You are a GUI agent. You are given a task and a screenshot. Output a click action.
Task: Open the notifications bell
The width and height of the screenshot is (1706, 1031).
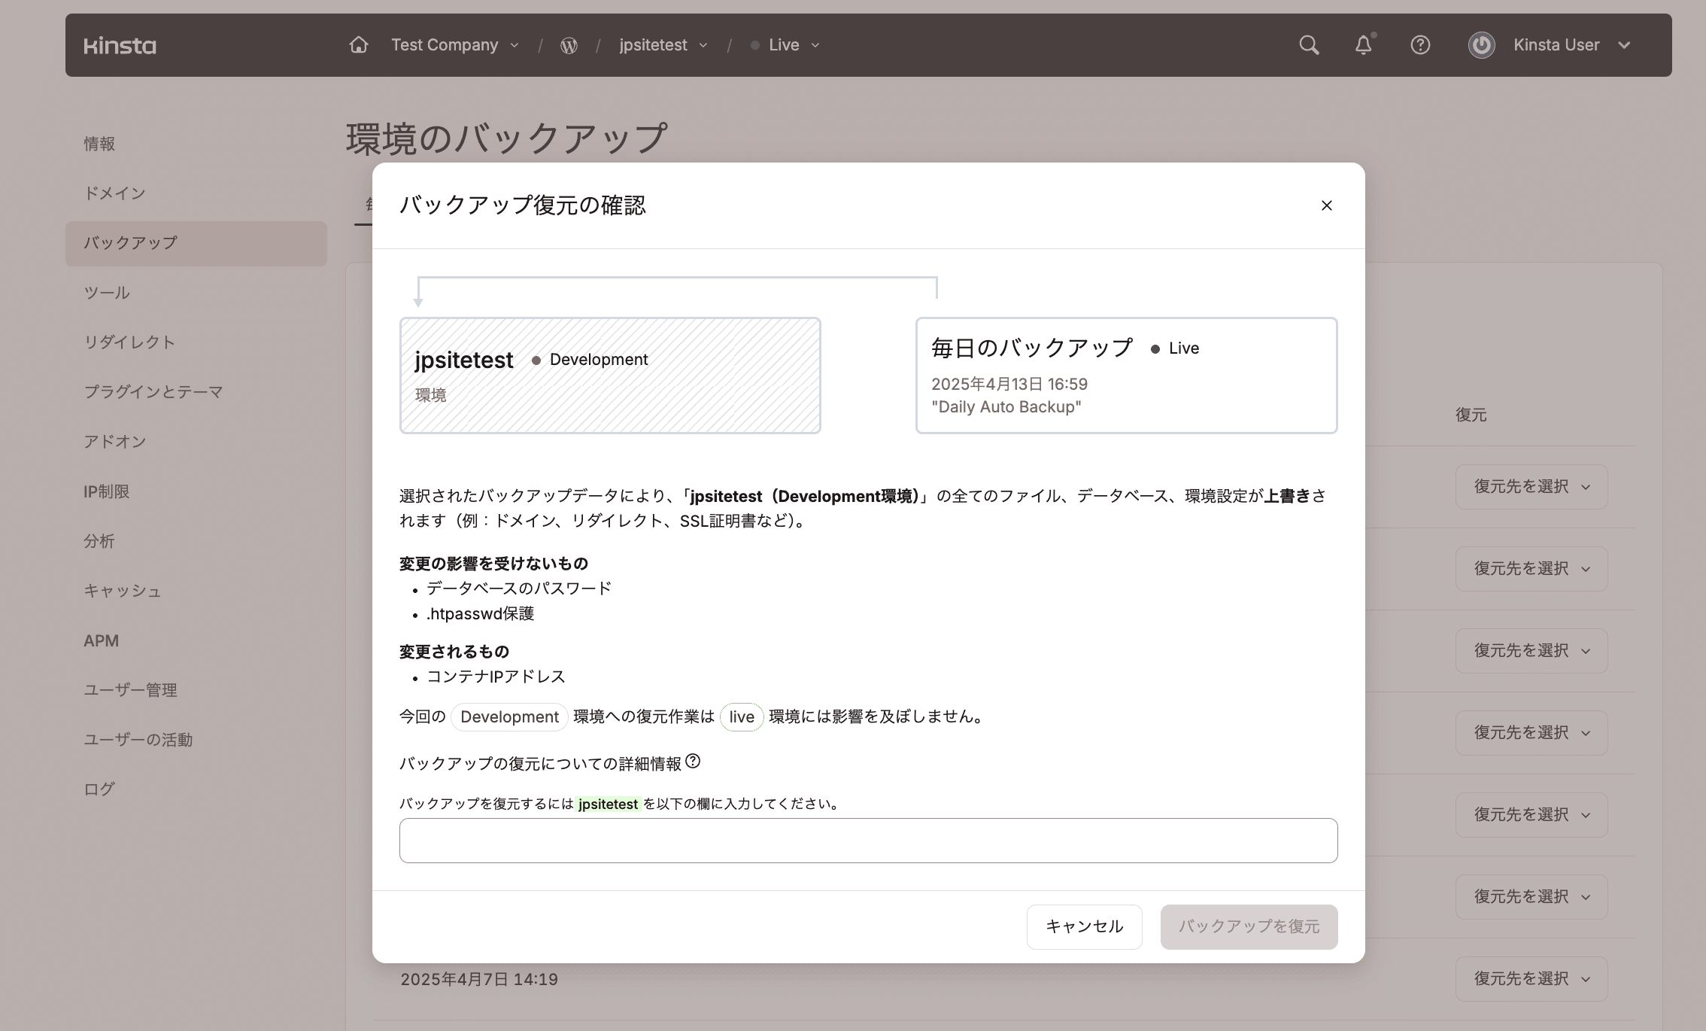click(1364, 45)
